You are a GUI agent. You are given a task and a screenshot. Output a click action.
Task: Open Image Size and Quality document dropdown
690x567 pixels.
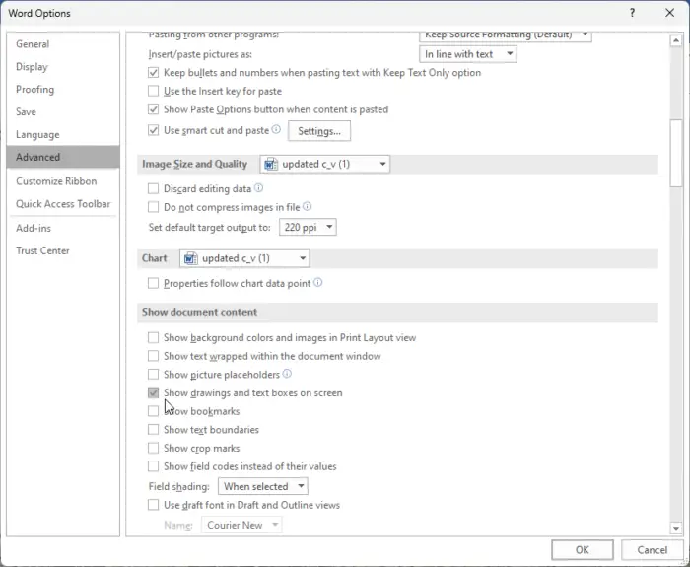click(x=324, y=164)
